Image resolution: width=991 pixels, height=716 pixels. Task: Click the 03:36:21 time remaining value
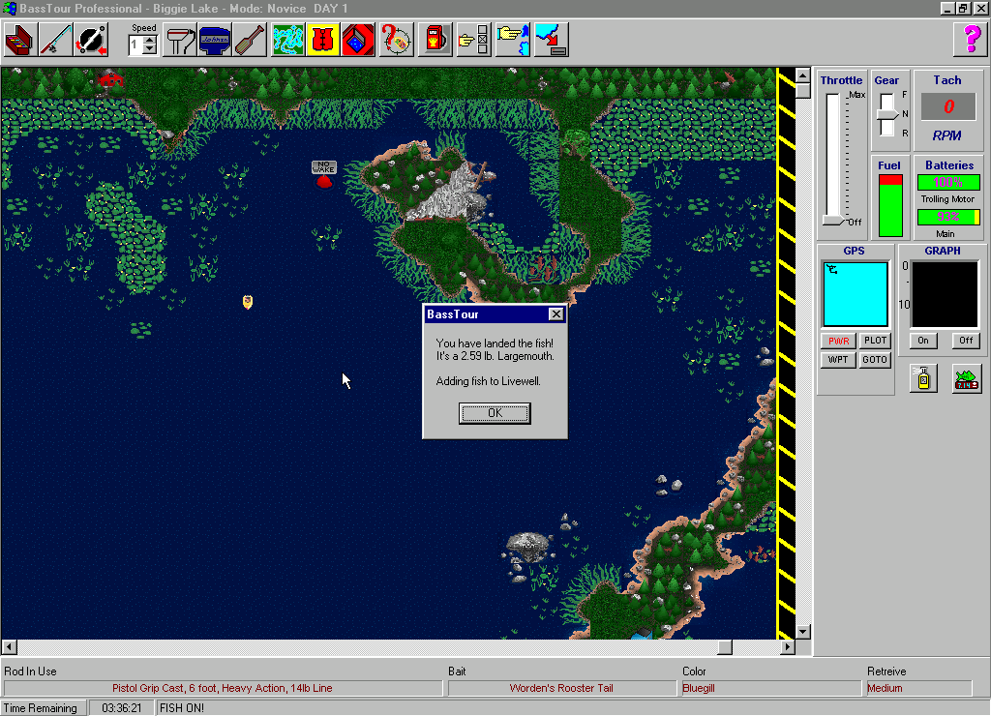[x=121, y=708]
